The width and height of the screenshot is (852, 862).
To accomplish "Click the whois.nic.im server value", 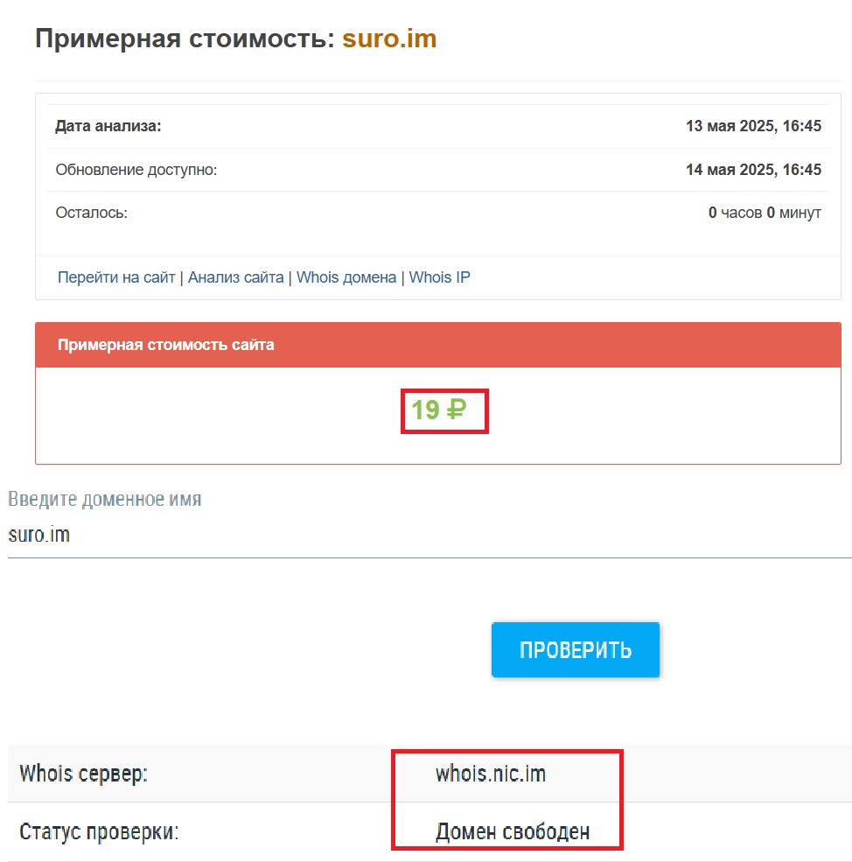I will pos(491,774).
